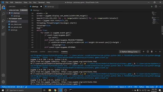163x92 pixels.
Task: Click errors and warnings status indicator
Action: 20,87
